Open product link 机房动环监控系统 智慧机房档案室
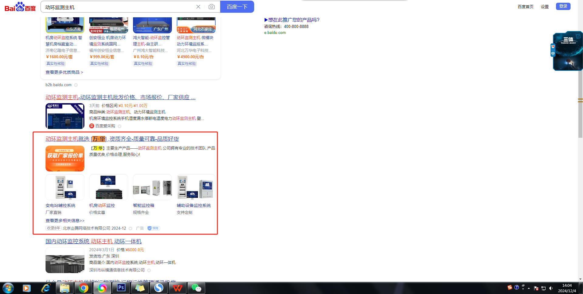The width and height of the screenshot is (583, 294). (64, 41)
